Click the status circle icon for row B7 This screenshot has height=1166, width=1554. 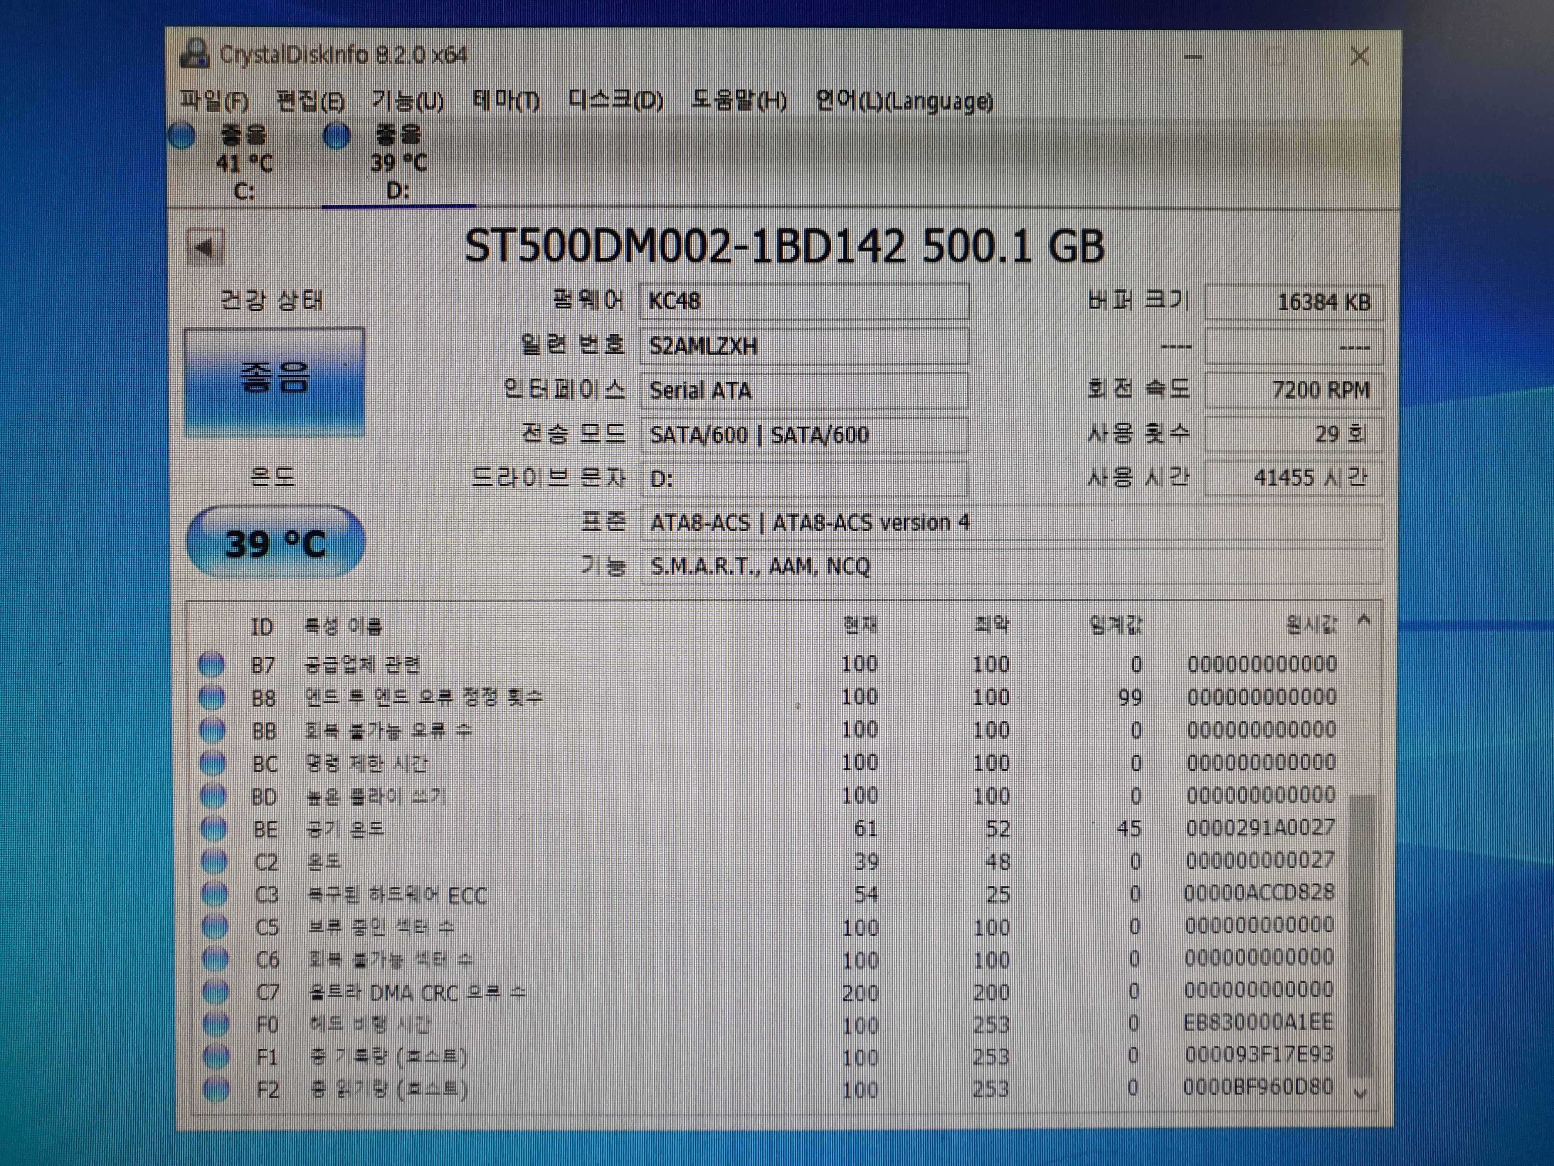[212, 664]
